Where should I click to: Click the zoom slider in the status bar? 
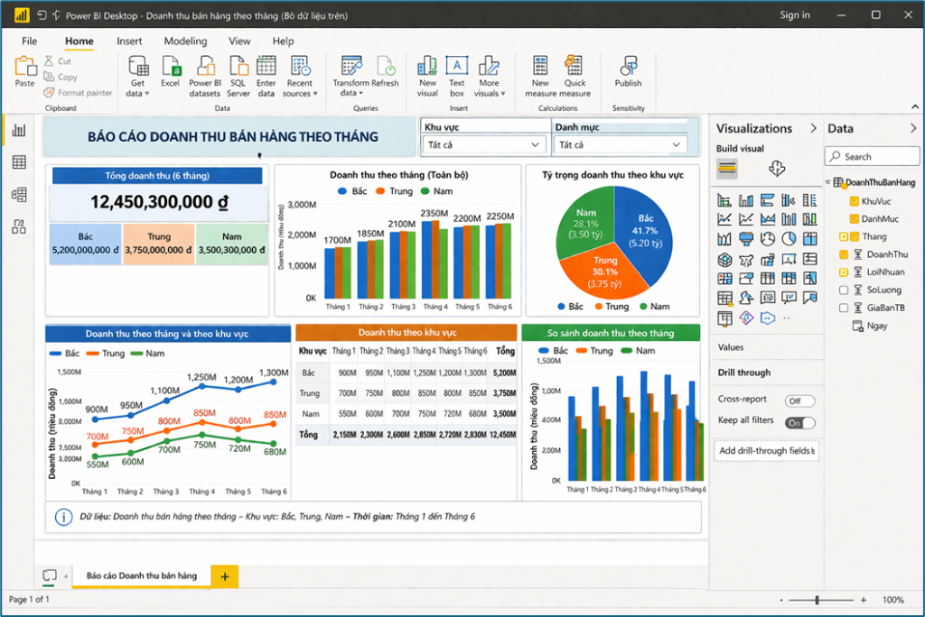click(821, 600)
